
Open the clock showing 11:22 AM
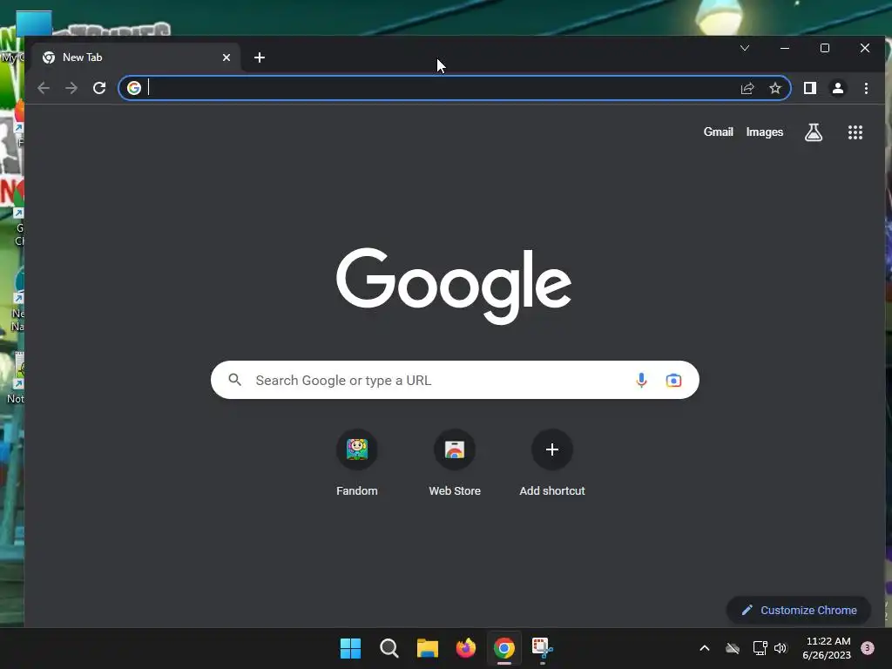click(828, 648)
